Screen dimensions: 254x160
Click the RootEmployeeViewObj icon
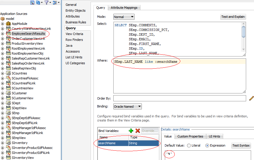click(8, 53)
